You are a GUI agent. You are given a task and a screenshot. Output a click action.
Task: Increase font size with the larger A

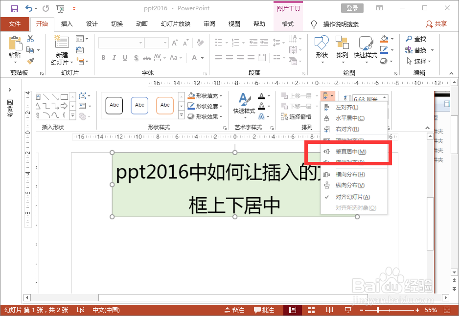coord(175,43)
